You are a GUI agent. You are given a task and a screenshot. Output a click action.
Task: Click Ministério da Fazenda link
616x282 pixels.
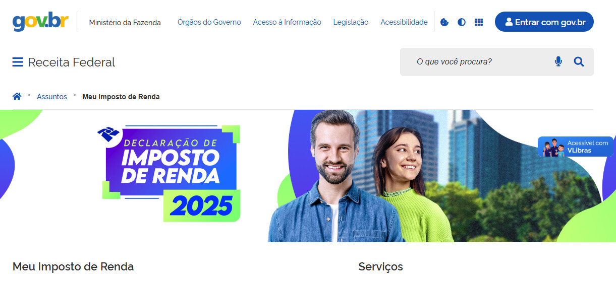125,22
